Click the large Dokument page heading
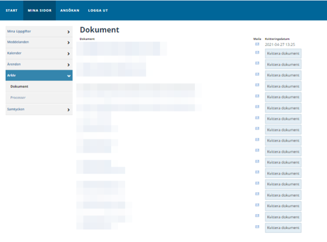The image size is (327, 242). pyautogui.click(x=99, y=30)
